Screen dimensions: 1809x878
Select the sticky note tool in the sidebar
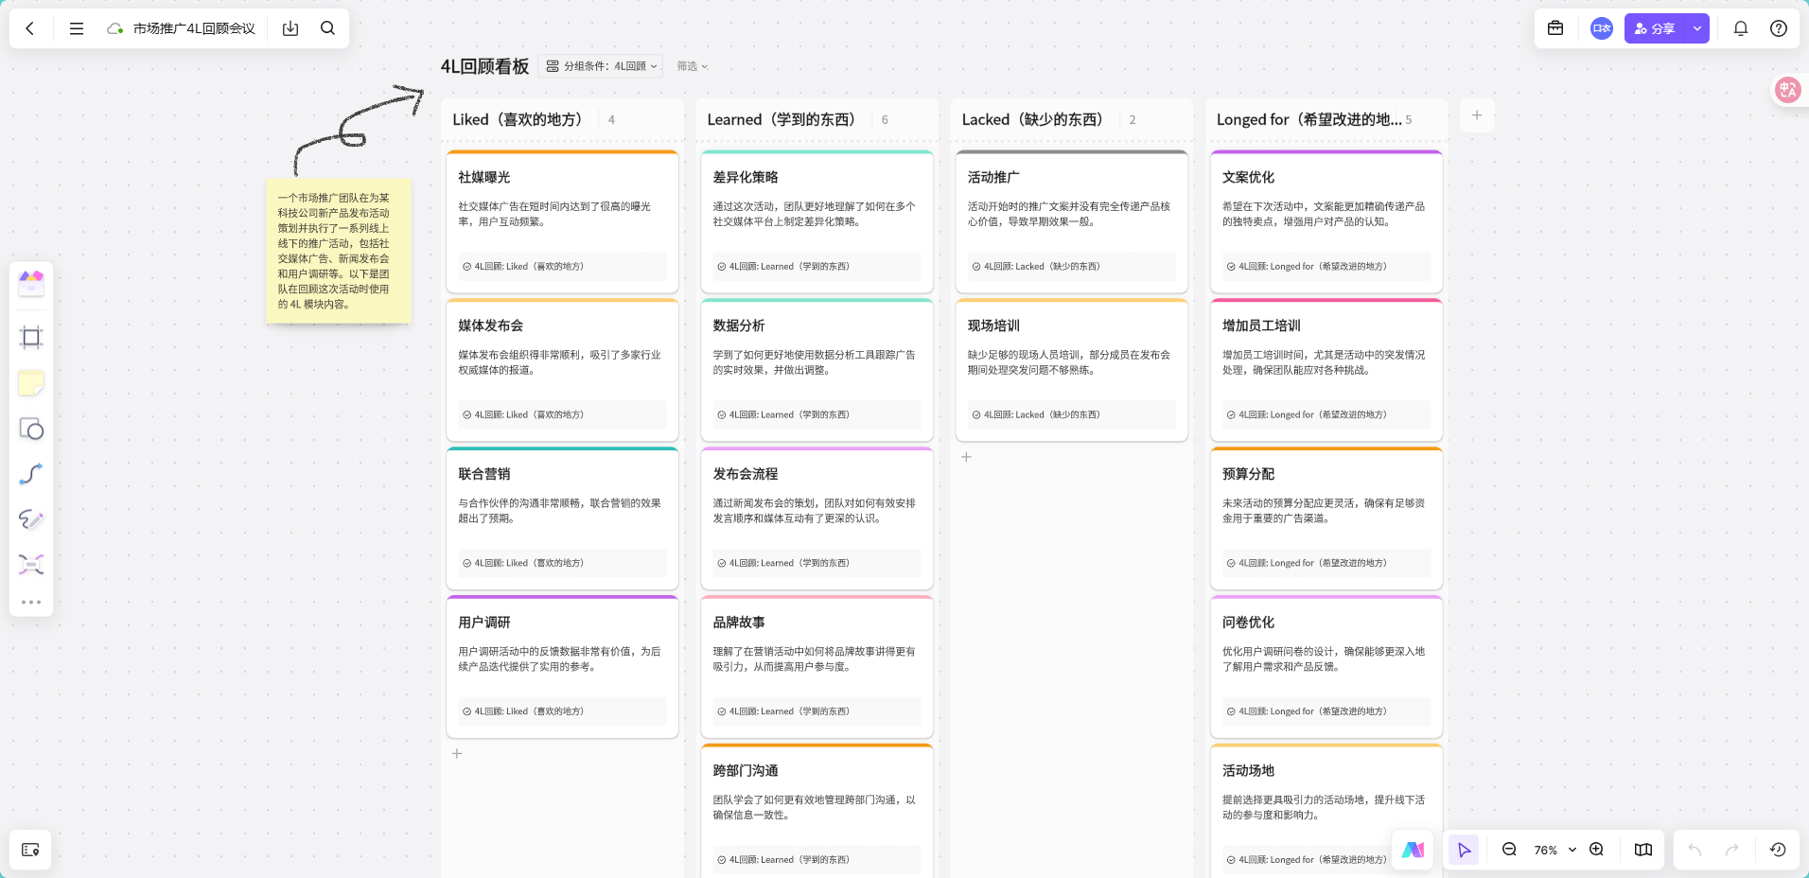coord(31,382)
